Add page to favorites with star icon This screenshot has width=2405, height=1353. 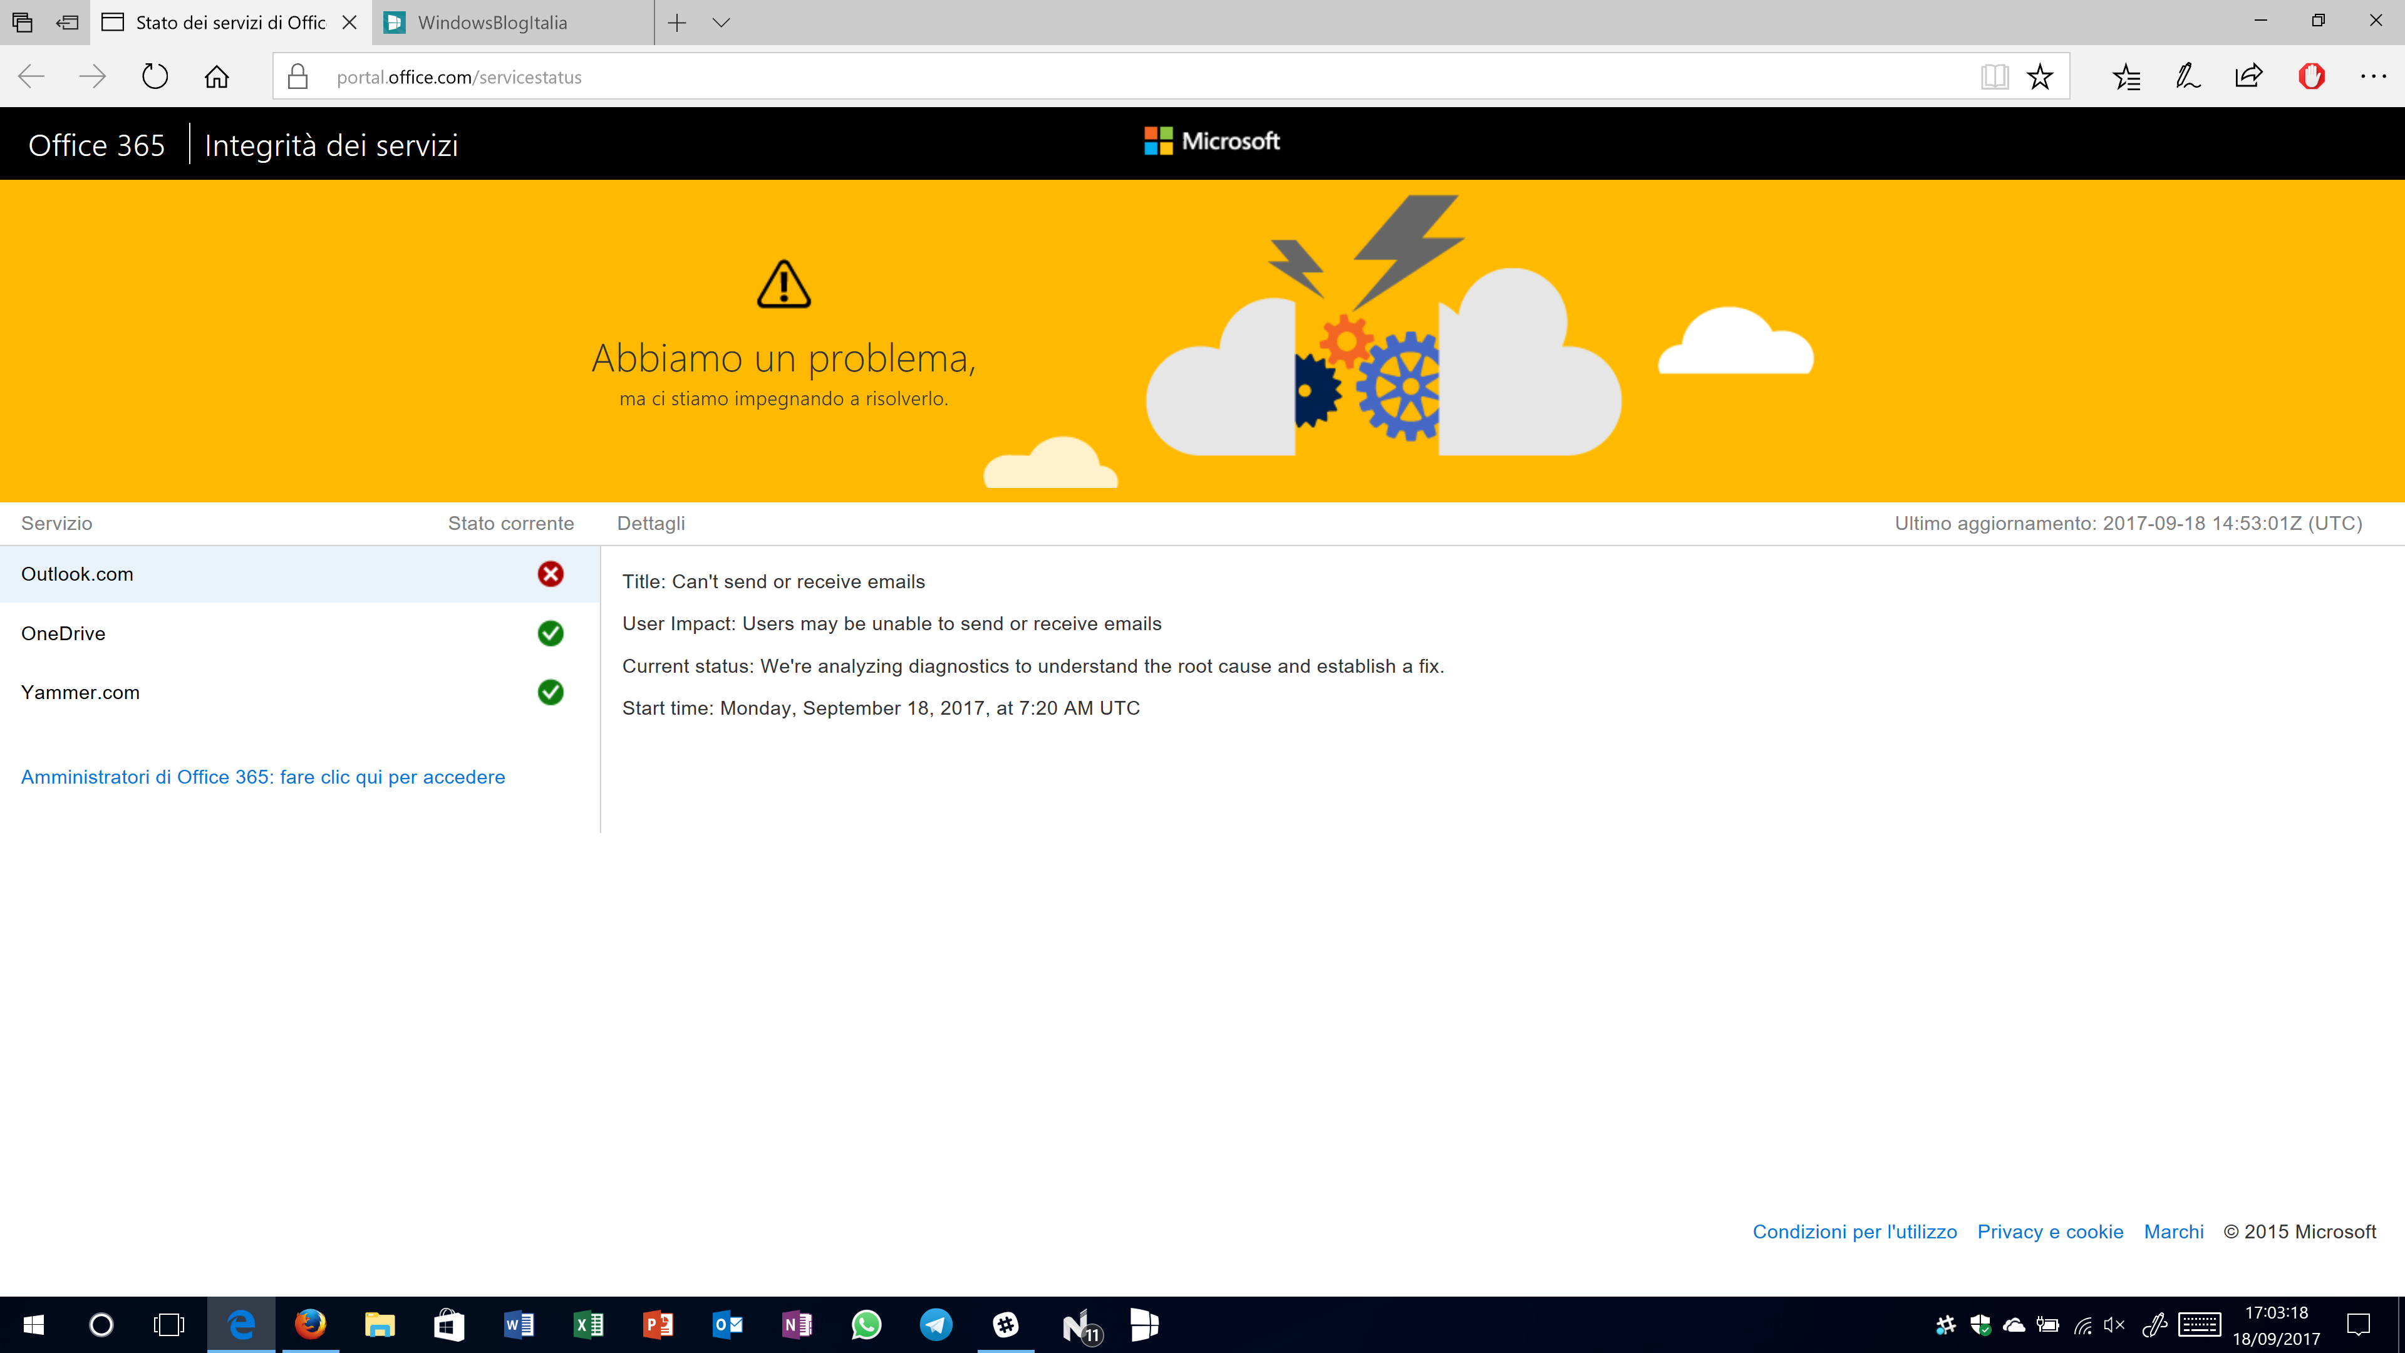[x=2040, y=76]
